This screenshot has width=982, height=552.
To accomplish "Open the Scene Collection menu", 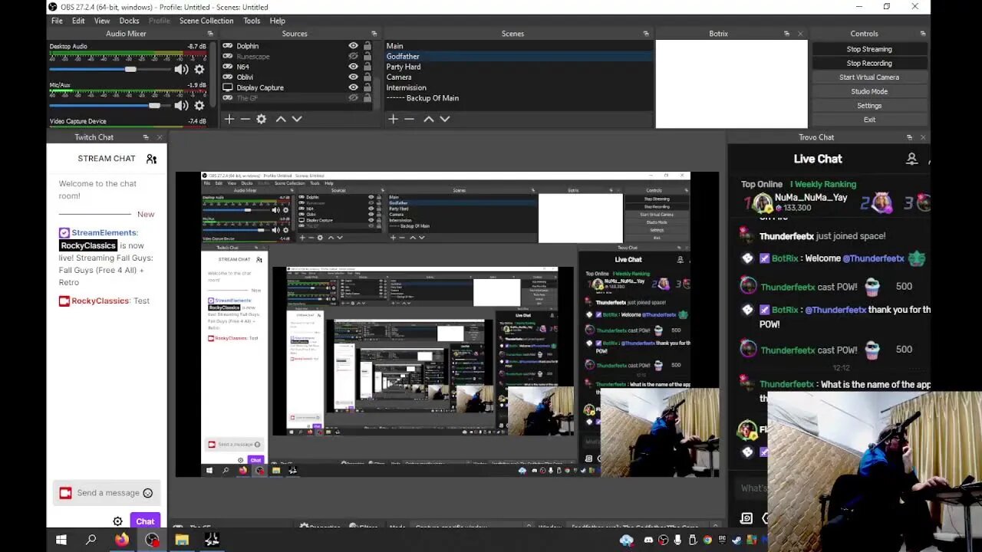I will (206, 21).
